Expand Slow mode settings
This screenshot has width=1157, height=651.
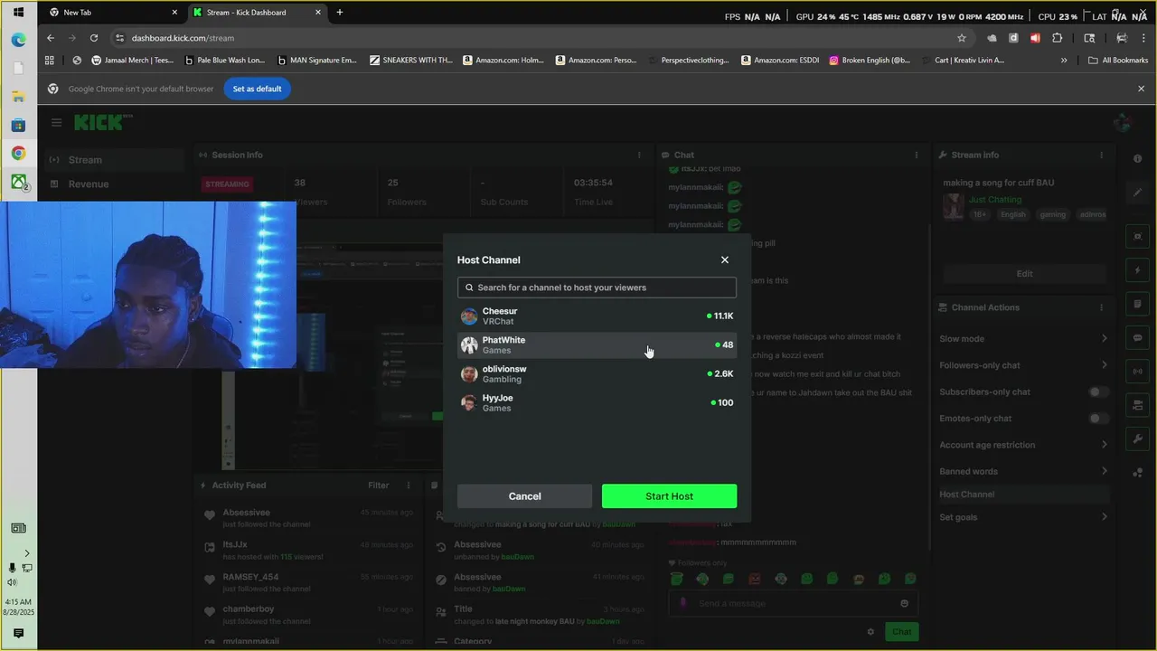1023,339
